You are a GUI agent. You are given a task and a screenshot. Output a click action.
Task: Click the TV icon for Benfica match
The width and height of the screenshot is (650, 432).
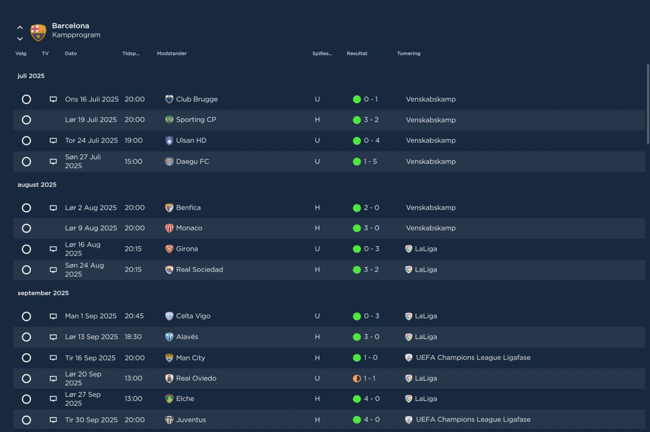click(53, 208)
